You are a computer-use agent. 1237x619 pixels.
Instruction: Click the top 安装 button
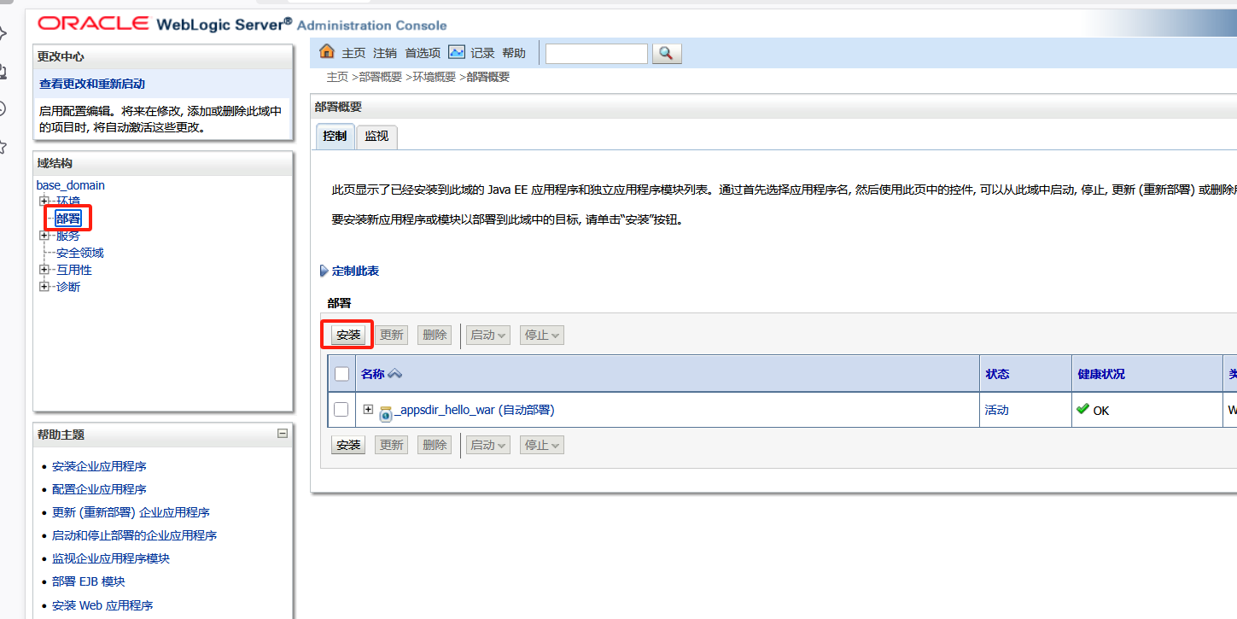pyautogui.click(x=348, y=335)
